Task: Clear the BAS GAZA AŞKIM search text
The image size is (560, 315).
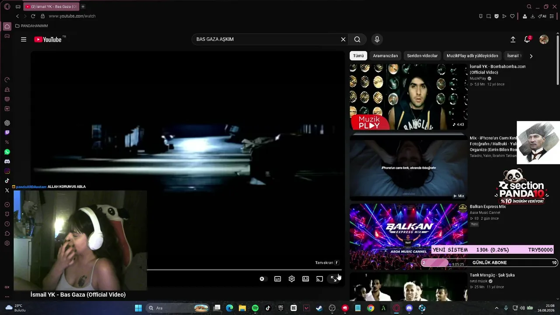Action: 343,39
